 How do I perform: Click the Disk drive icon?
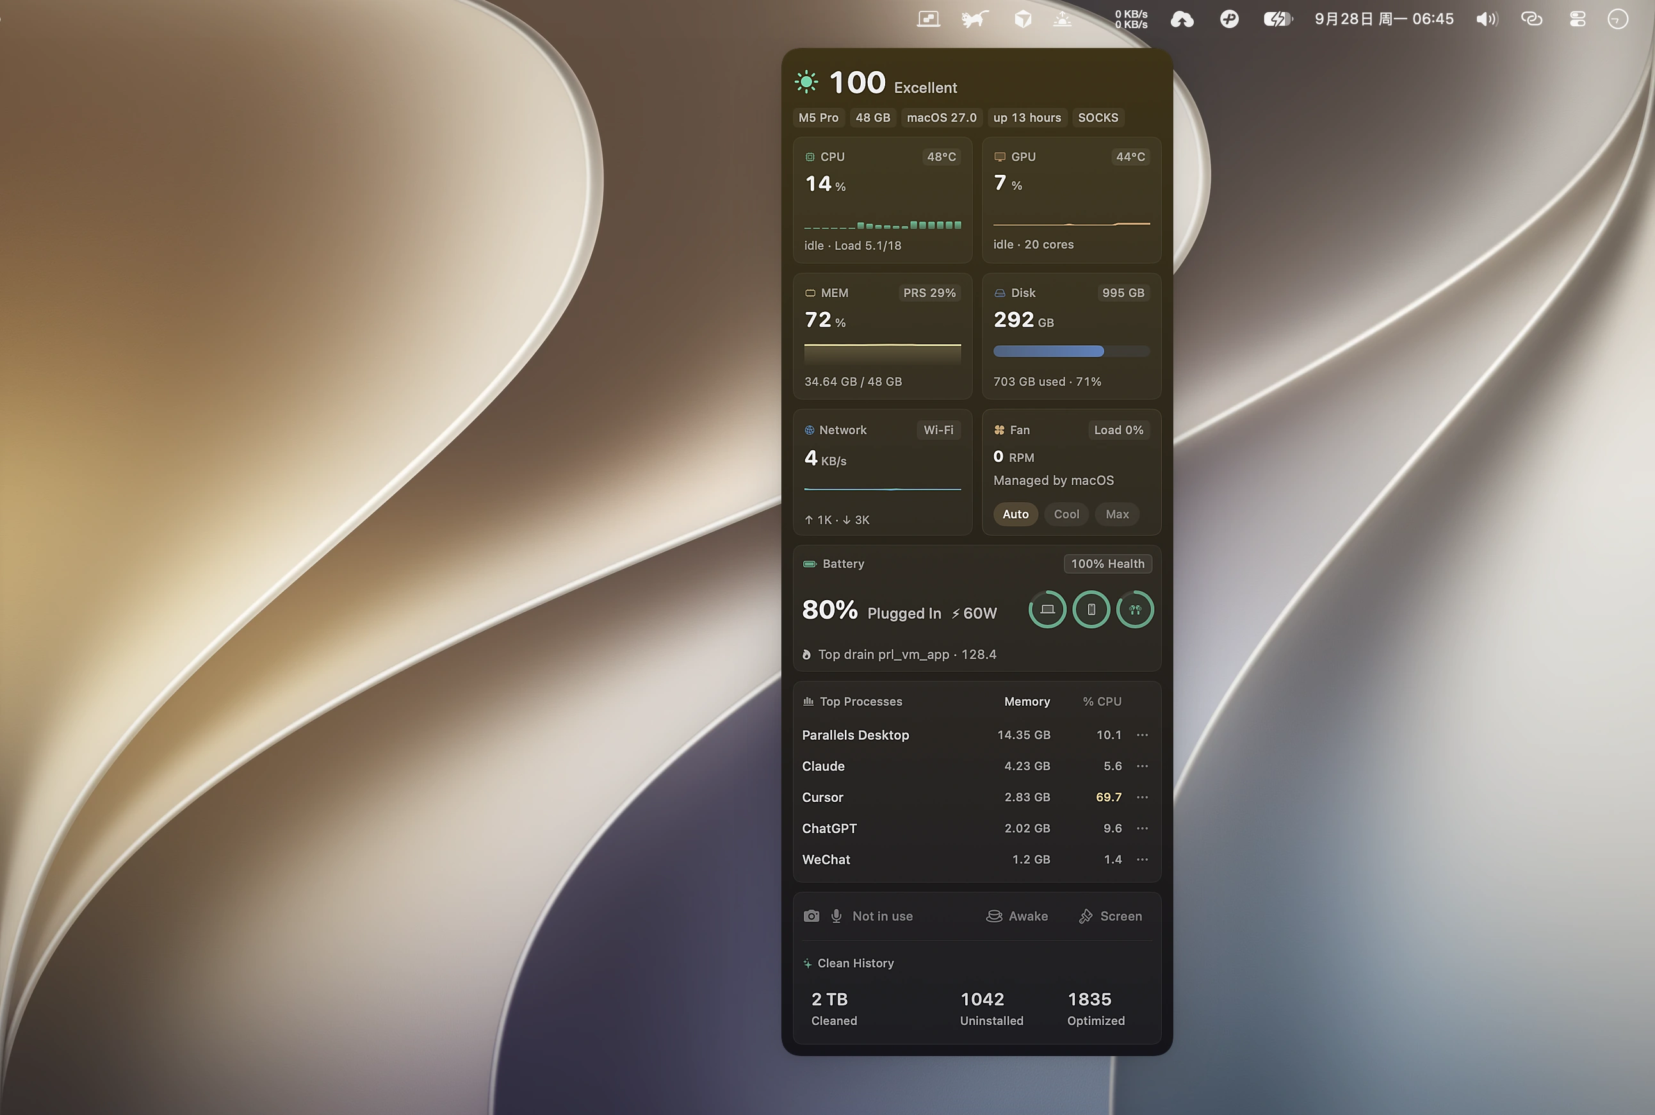[999, 293]
